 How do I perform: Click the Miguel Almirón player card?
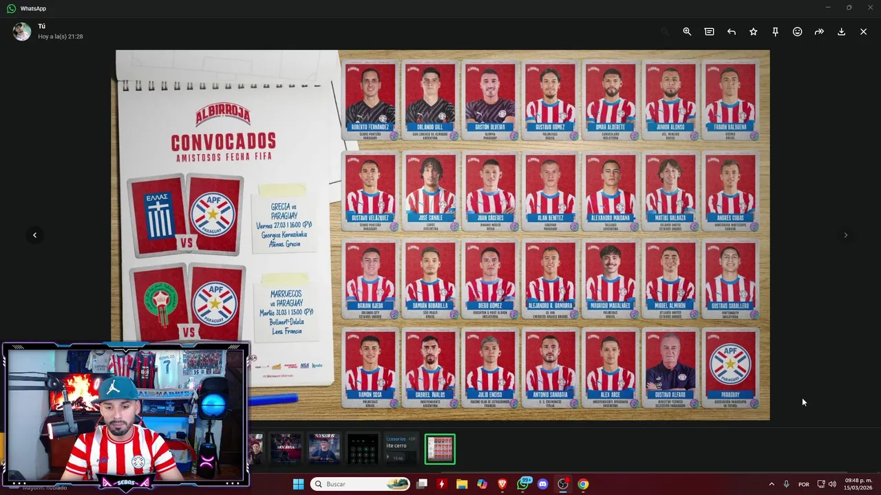point(670,280)
